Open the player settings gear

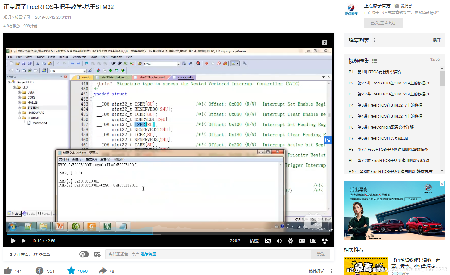[x=291, y=241]
